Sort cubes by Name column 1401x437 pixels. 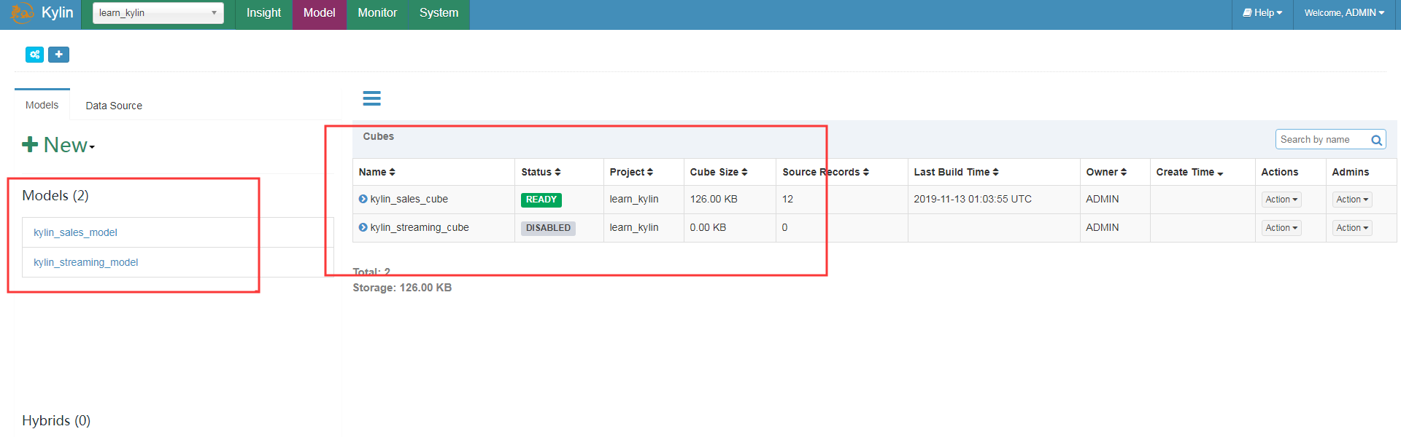[377, 172]
